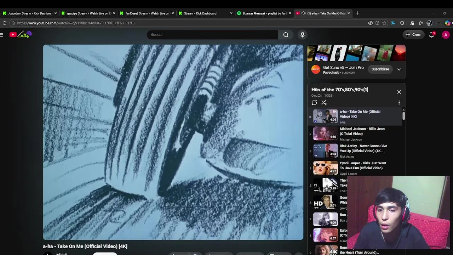Open the Copilot sidebar icon

448,23
